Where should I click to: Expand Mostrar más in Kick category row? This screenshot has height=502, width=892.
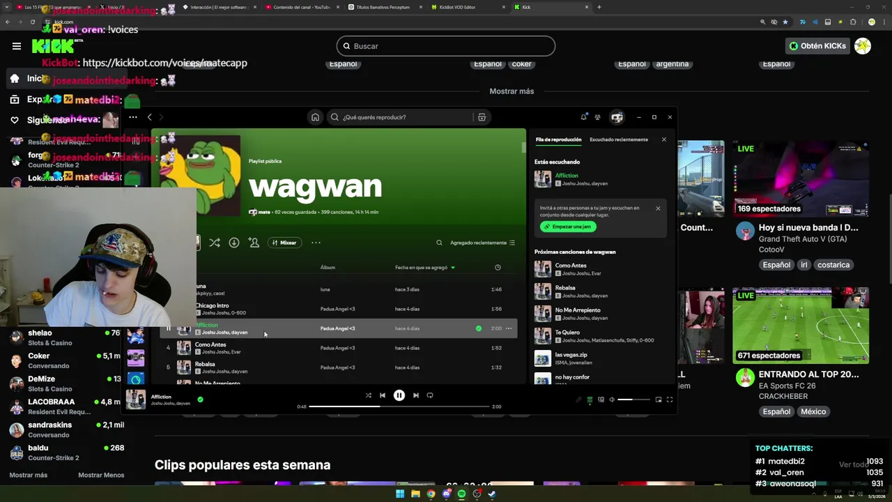pyautogui.click(x=512, y=91)
